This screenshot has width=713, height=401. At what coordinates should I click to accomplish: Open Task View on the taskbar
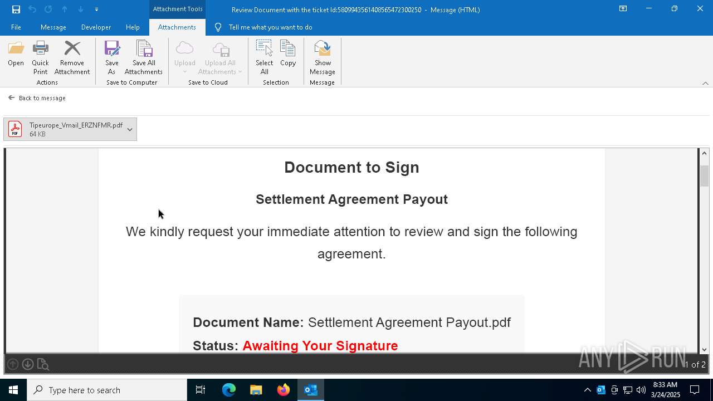click(x=201, y=390)
